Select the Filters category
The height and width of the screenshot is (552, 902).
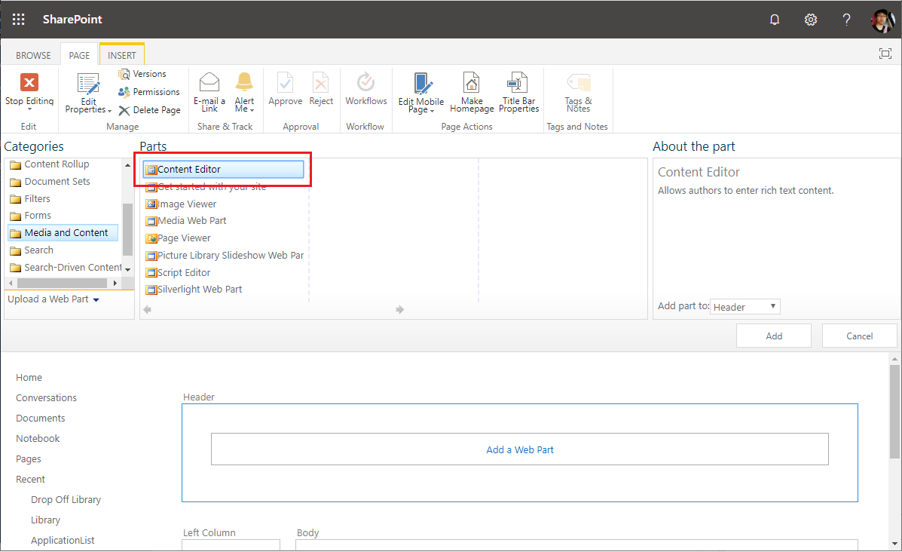[x=30, y=198]
